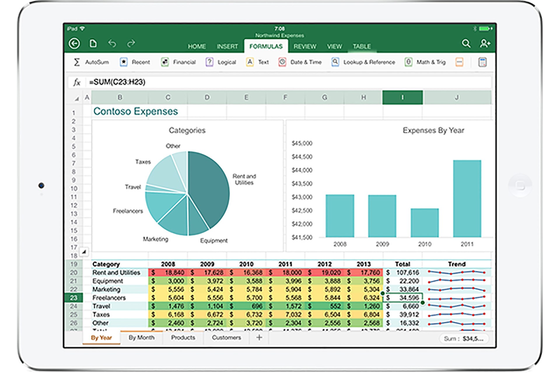Open Financial functions
Image resolution: width=560 pixels, height=373 pixels.
point(178,62)
